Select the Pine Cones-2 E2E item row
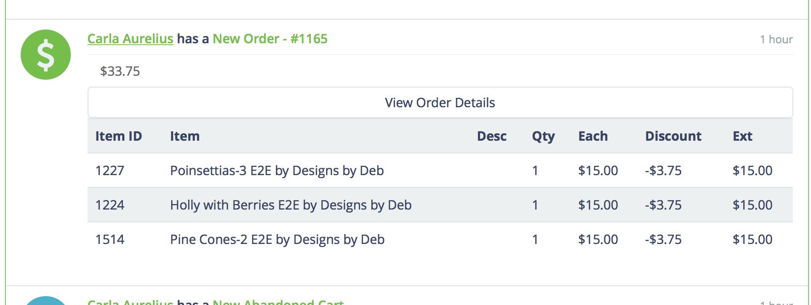 click(x=440, y=240)
